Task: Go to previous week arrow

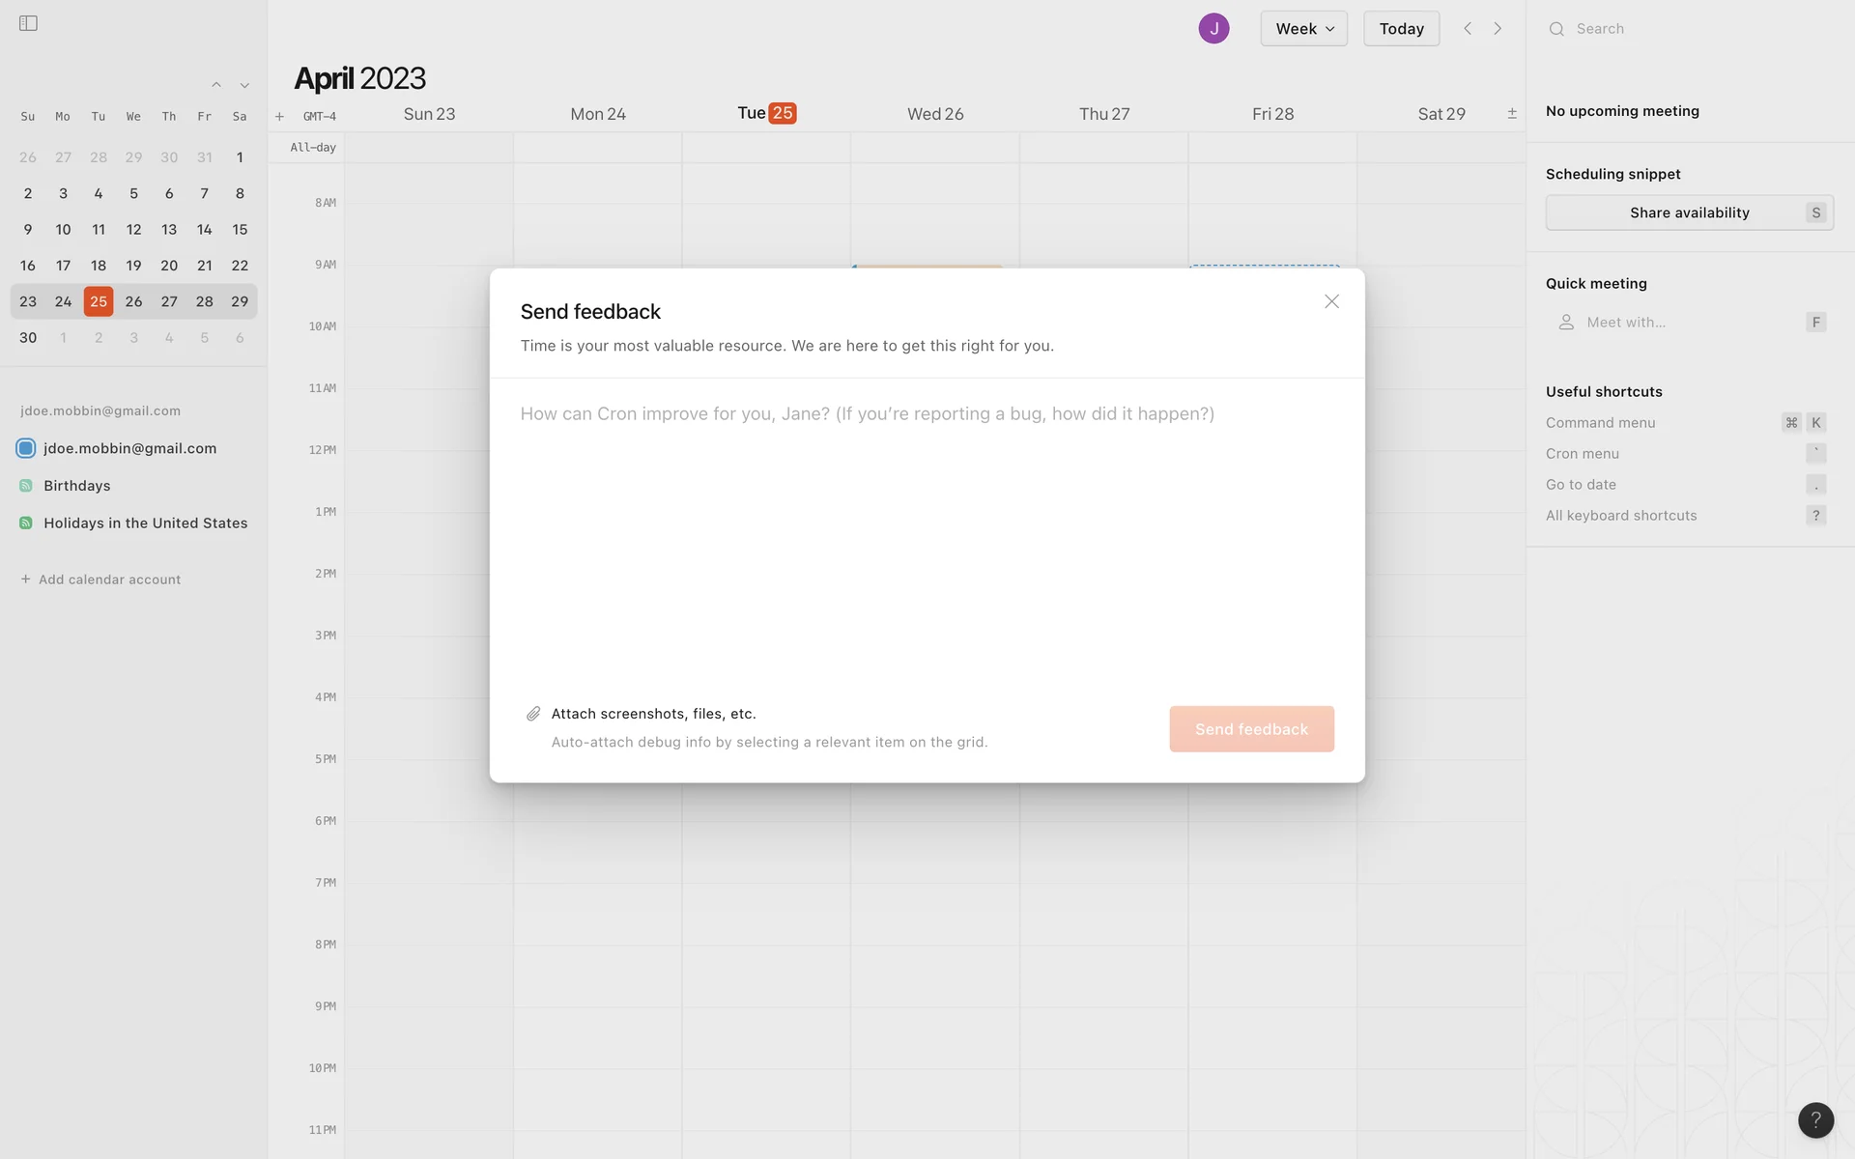Action: click(x=1468, y=28)
